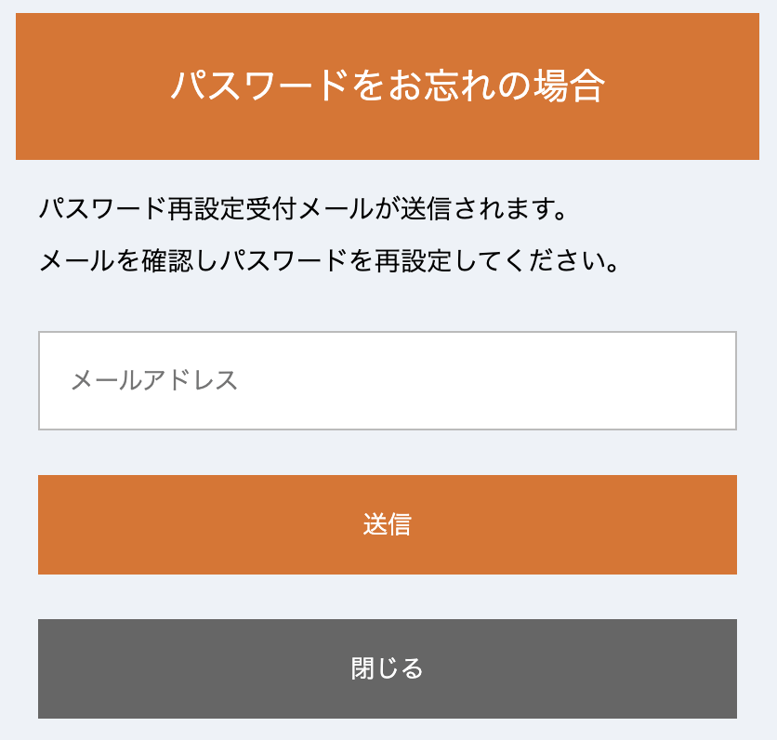Focus the email address text box

pos(388,380)
